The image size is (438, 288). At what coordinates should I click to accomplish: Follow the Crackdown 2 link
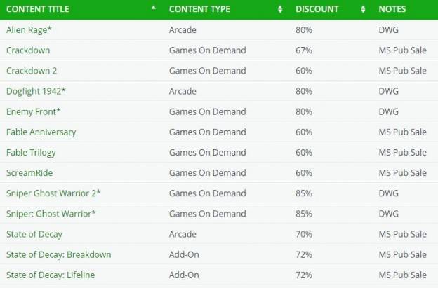pyautogui.click(x=32, y=71)
